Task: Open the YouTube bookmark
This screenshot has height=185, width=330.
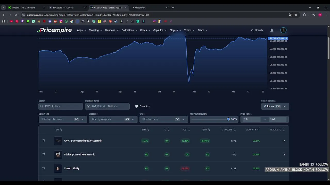Action: 11,21
